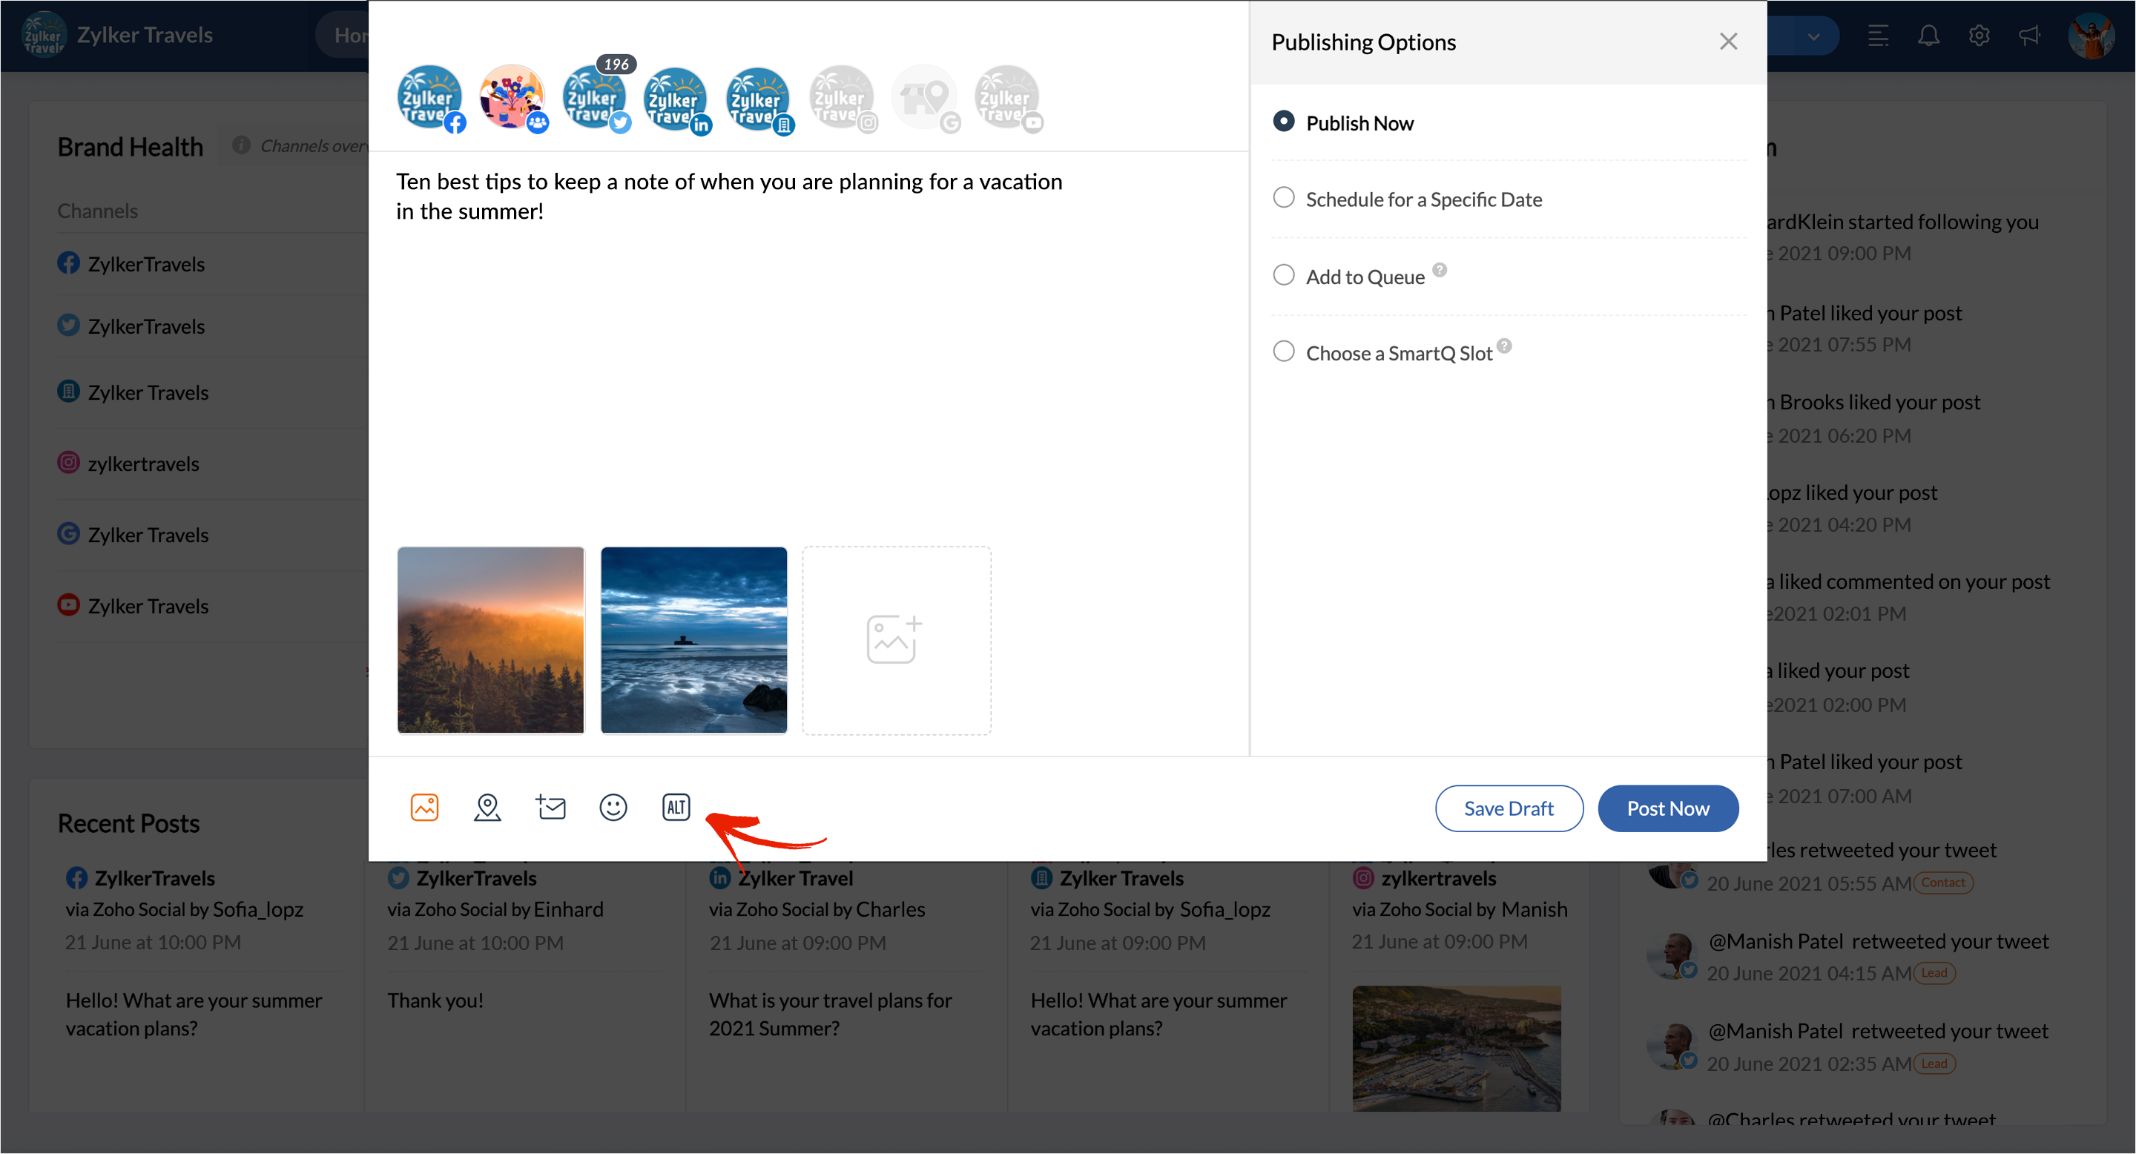Select Schedule for a Specific Date
This screenshot has height=1154, width=2136.
[x=1284, y=198]
